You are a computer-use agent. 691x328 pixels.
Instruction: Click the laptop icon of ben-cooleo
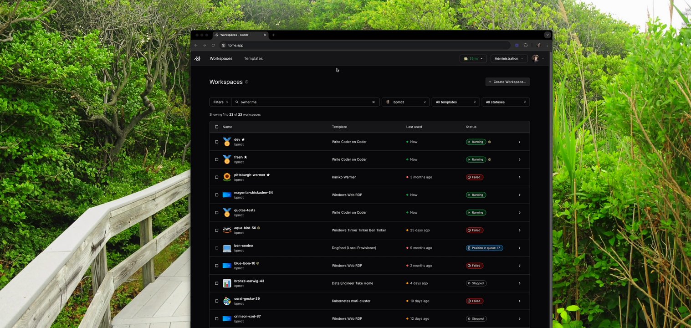227,248
